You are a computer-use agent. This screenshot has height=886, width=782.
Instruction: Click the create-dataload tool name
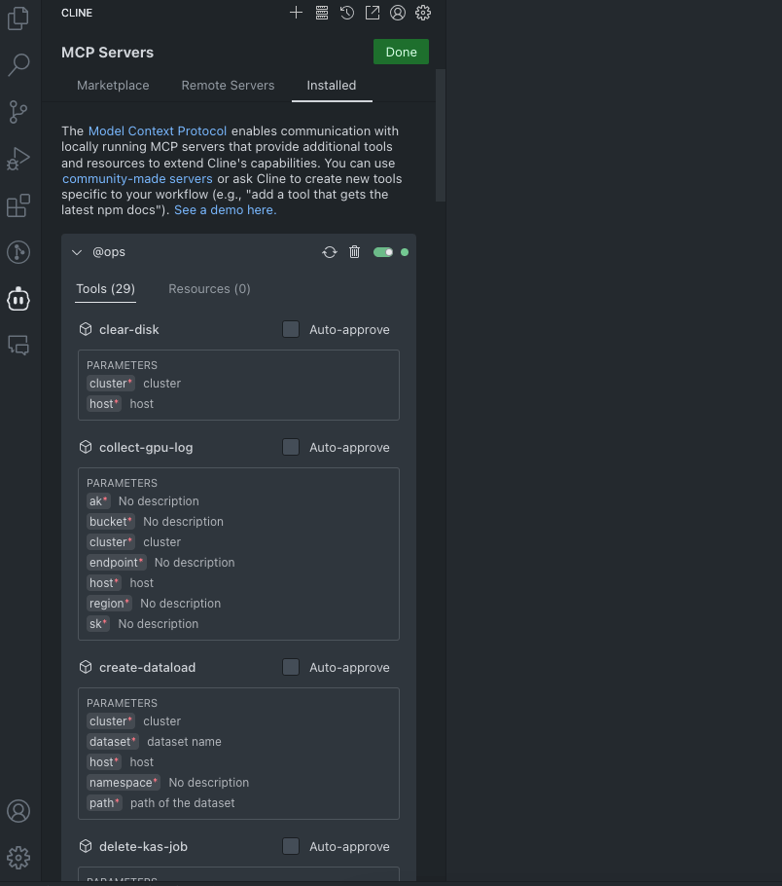coord(148,667)
